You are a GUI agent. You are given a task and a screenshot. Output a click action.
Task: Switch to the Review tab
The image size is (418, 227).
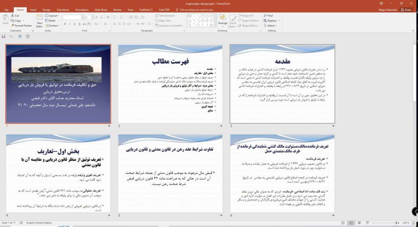coord(117,10)
